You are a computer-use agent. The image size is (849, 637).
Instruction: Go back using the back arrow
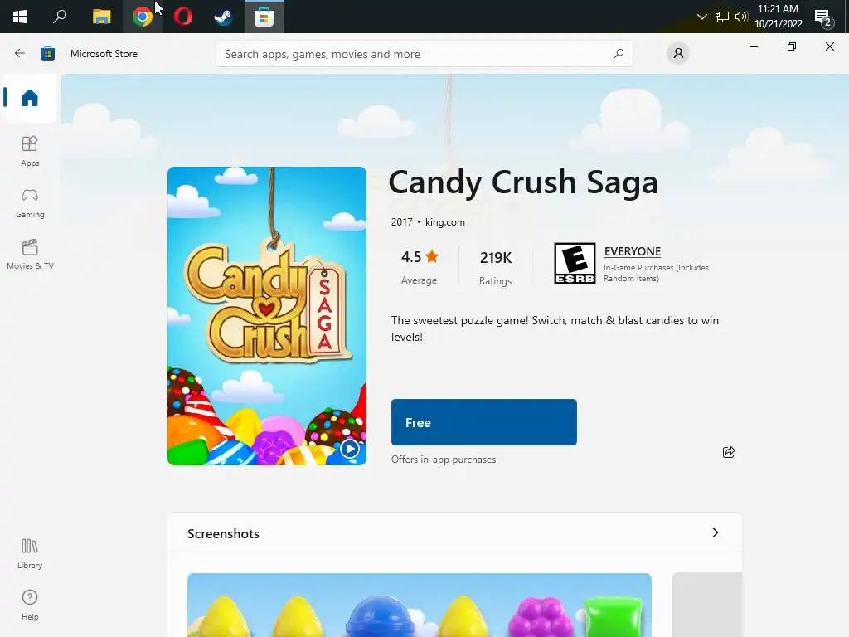click(x=20, y=53)
